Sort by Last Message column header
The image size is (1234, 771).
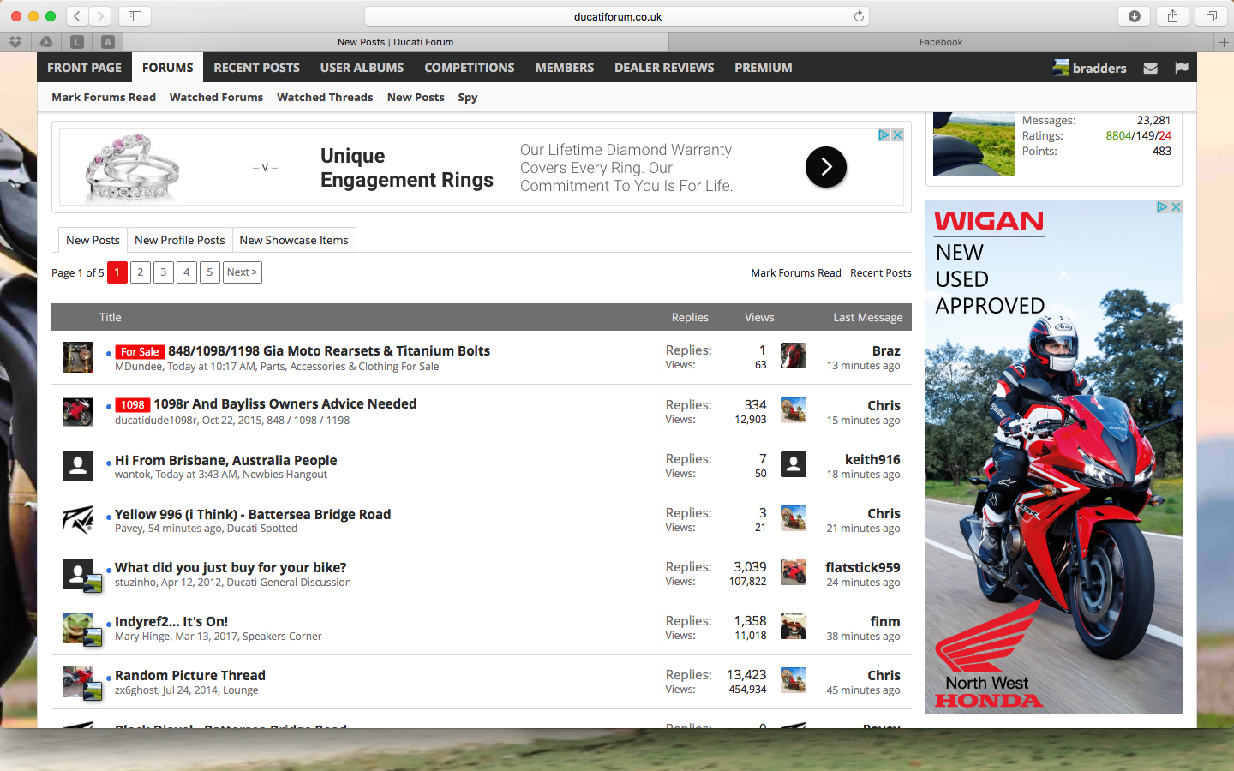click(868, 317)
